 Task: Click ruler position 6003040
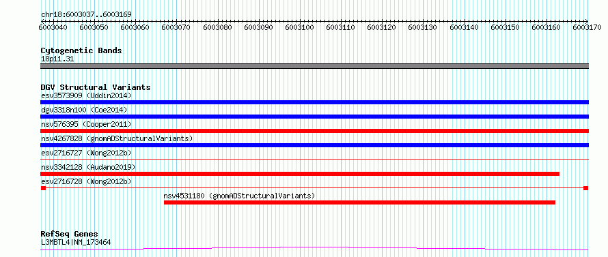tap(53, 27)
